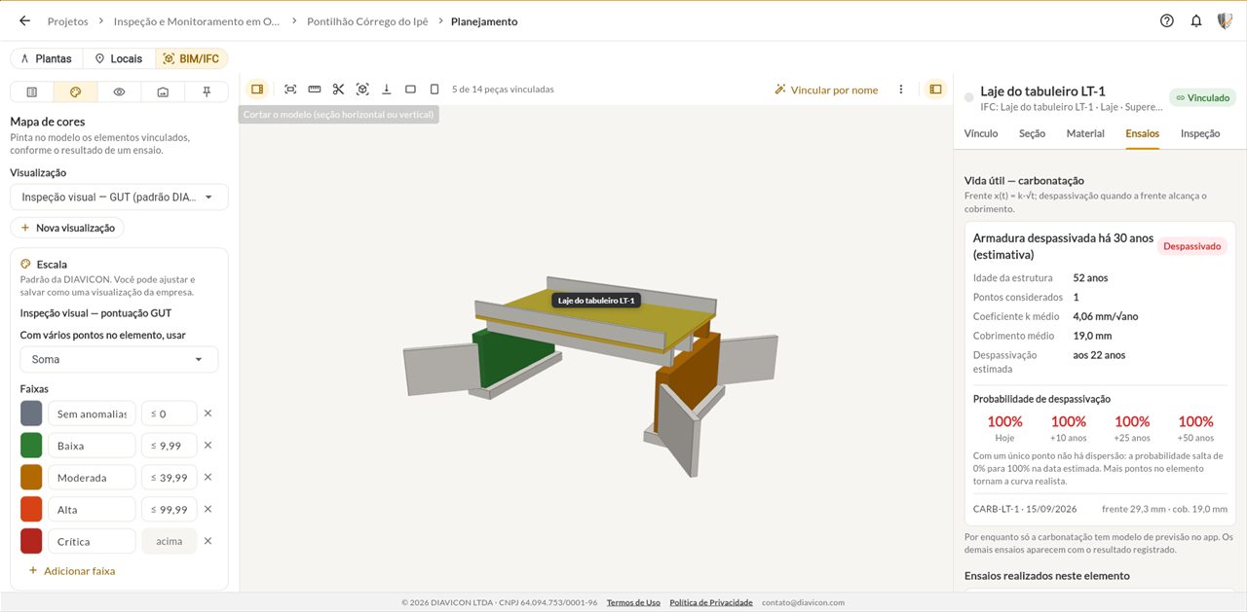The height and width of the screenshot is (612, 1247).
Task: Open the list panel icon tab
Action: point(32,91)
